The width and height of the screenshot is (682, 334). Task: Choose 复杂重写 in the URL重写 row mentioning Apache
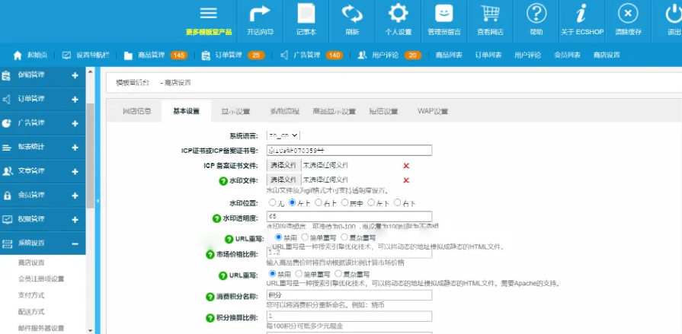pyautogui.click(x=338, y=274)
